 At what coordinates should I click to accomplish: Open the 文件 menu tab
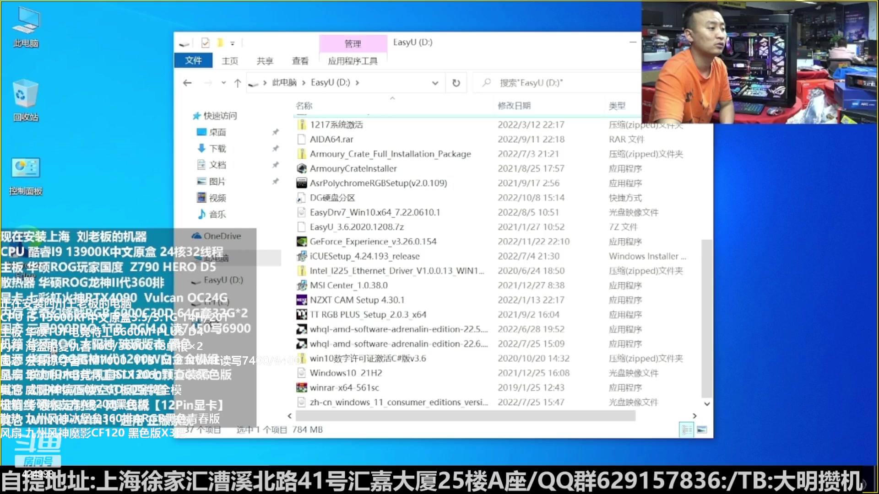click(193, 60)
